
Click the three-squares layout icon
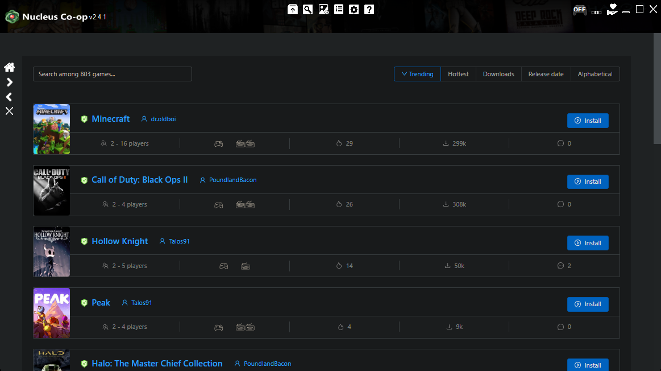[597, 13]
